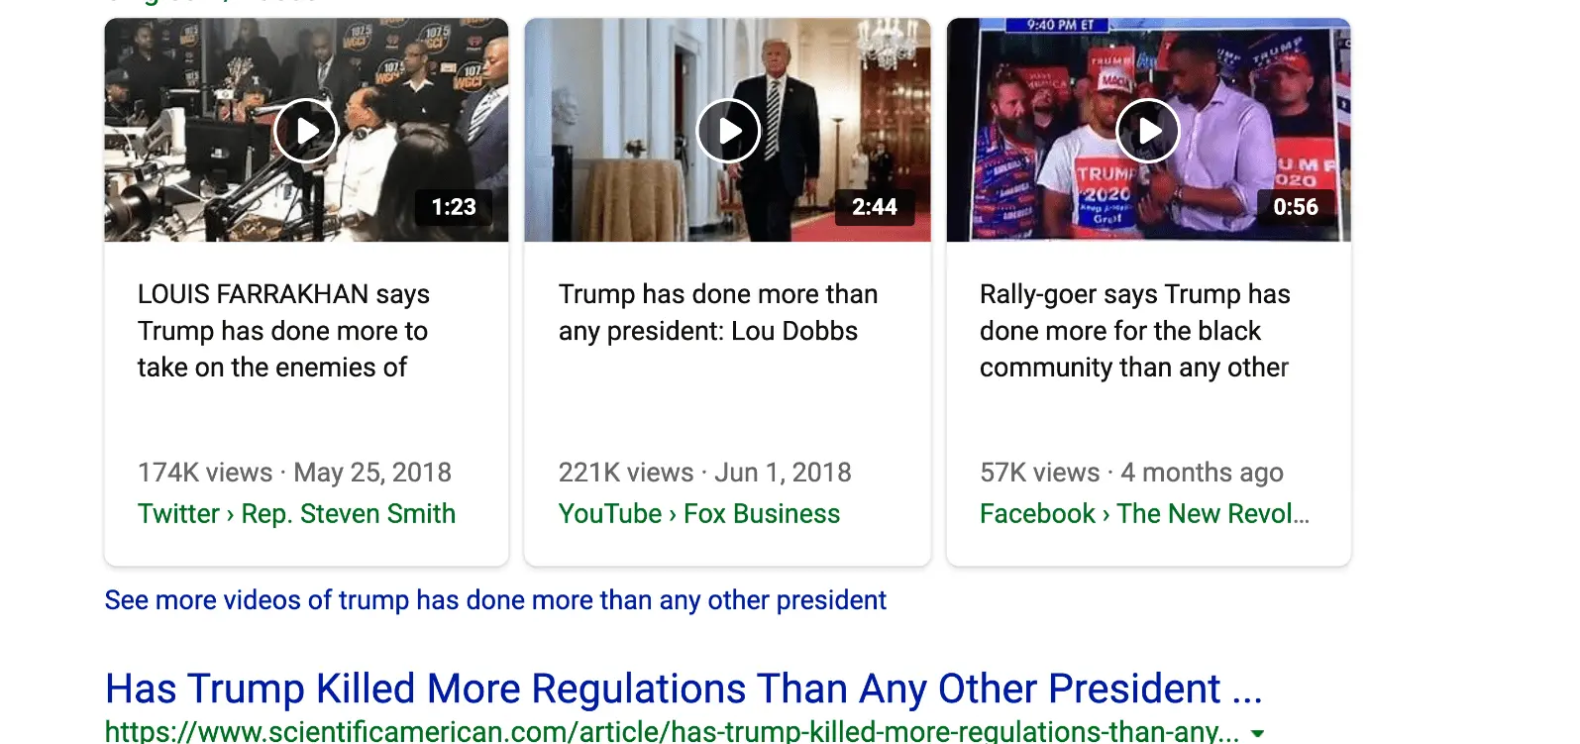Expand the dropdown arrow beside scientificamerican URL
Image resolution: width=1580 pixels, height=744 pixels.
coord(1257,734)
